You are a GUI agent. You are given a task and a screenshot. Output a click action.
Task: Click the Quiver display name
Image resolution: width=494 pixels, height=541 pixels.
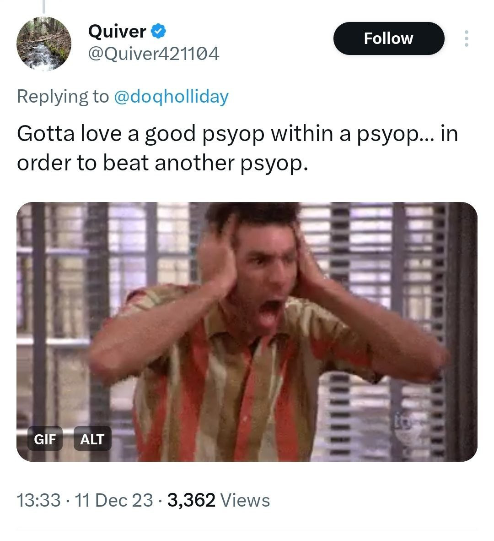click(117, 31)
